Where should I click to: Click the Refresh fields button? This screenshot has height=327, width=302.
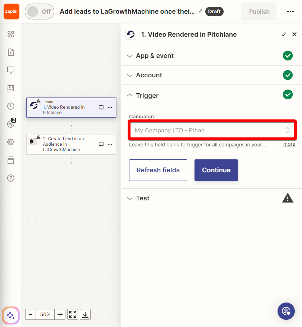(158, 170)
